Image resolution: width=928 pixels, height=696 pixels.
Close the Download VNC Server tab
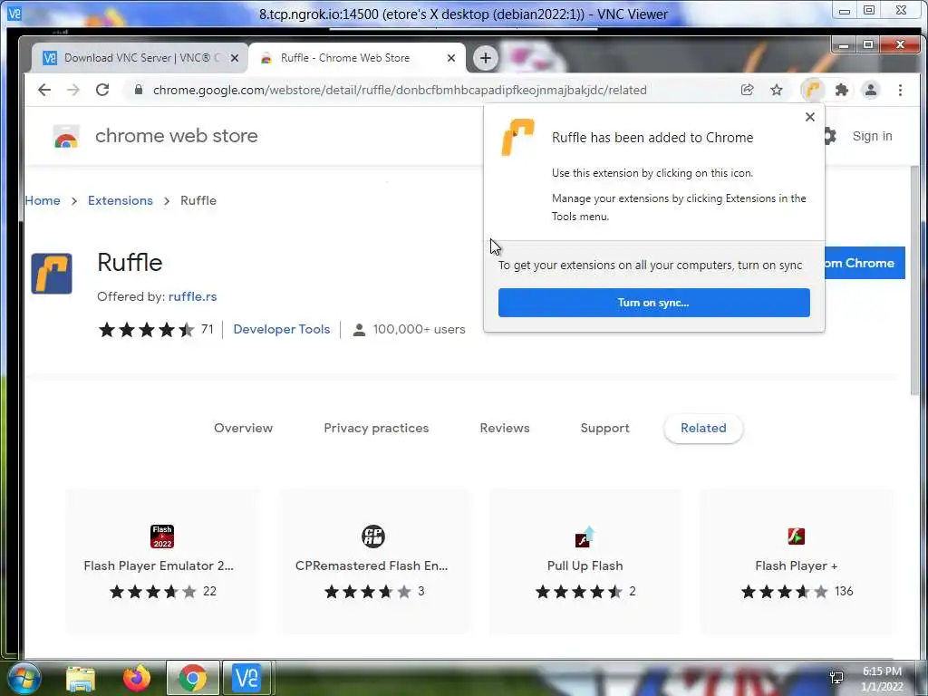(235, 58)
